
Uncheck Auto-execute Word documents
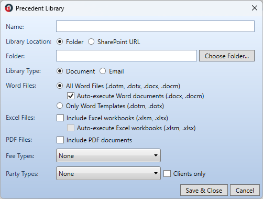(x=71, y=96)
